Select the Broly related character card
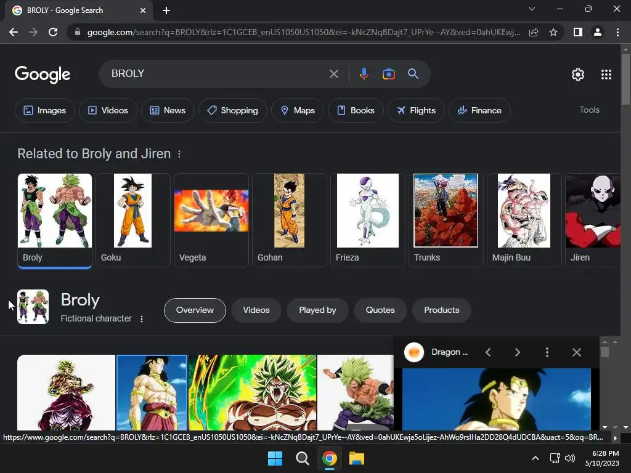 [x=55, y=220]
